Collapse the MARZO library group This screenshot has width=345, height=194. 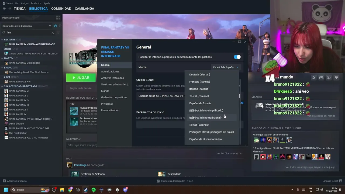click(x=2, y=58)
